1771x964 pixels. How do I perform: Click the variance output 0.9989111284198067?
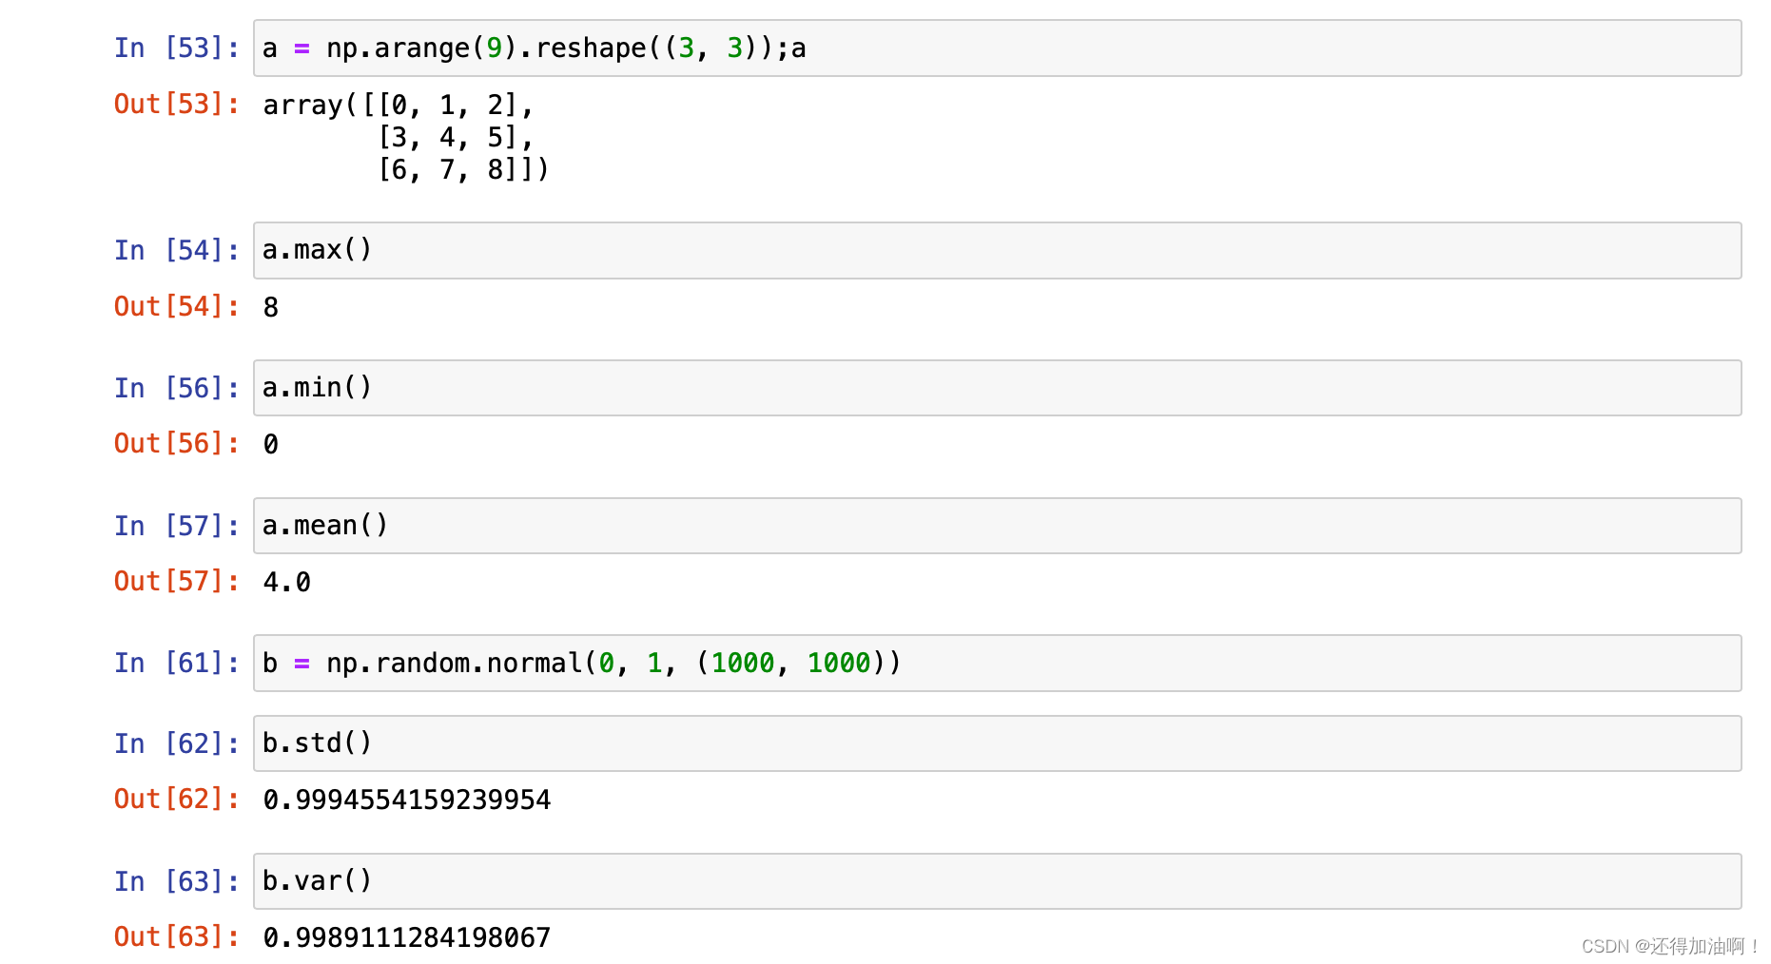406,937
